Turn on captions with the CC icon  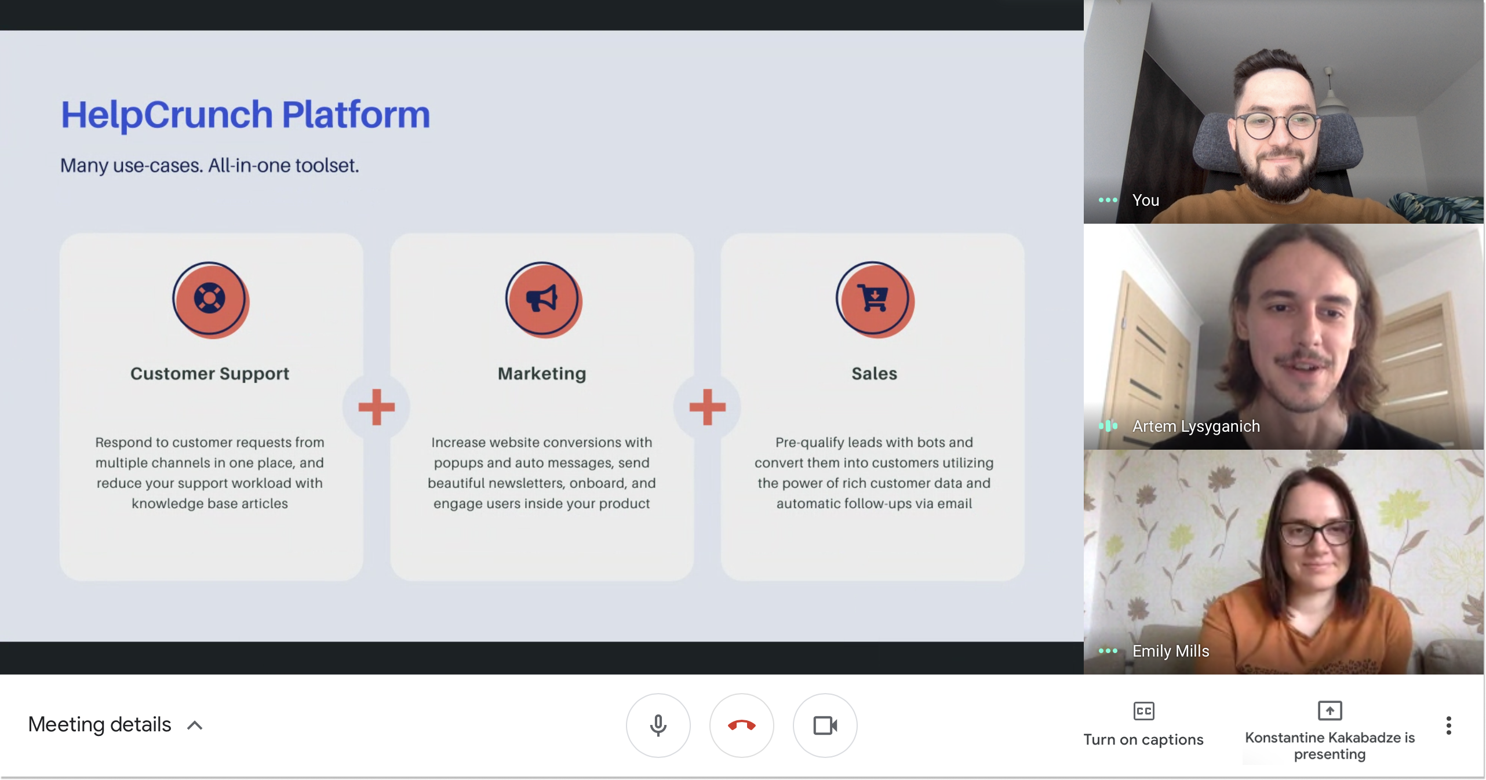1143,710
